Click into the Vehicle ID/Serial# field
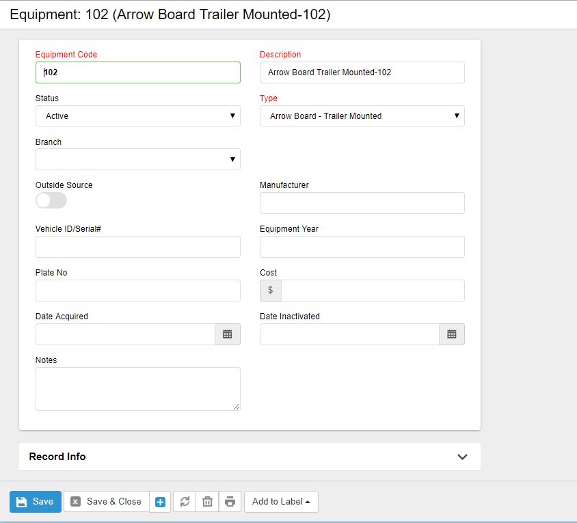The image size is (577, 523). coord(137,247)
